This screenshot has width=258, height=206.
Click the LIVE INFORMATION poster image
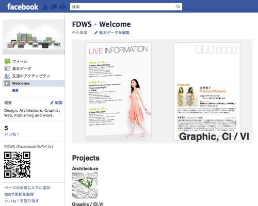118,91
